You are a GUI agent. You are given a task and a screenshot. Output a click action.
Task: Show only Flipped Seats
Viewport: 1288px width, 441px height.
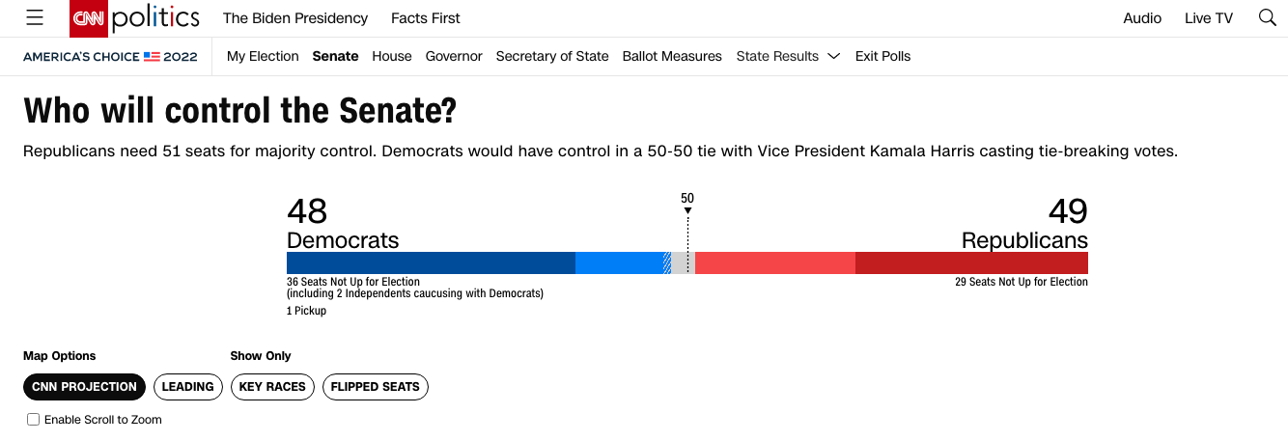coord(375,387)
